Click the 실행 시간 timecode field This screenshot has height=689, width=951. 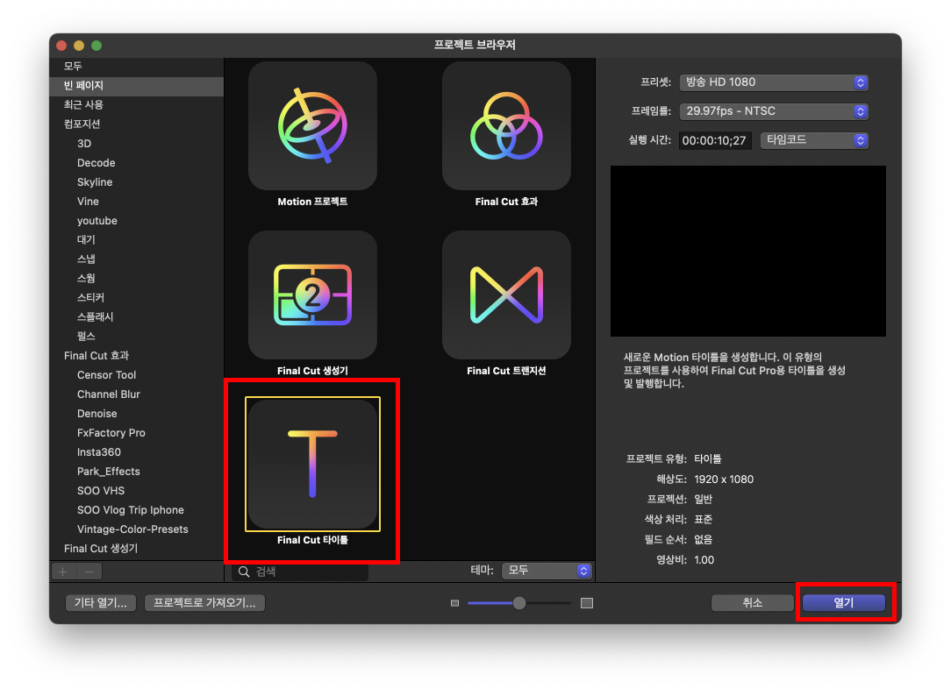[x=715, y=140]
